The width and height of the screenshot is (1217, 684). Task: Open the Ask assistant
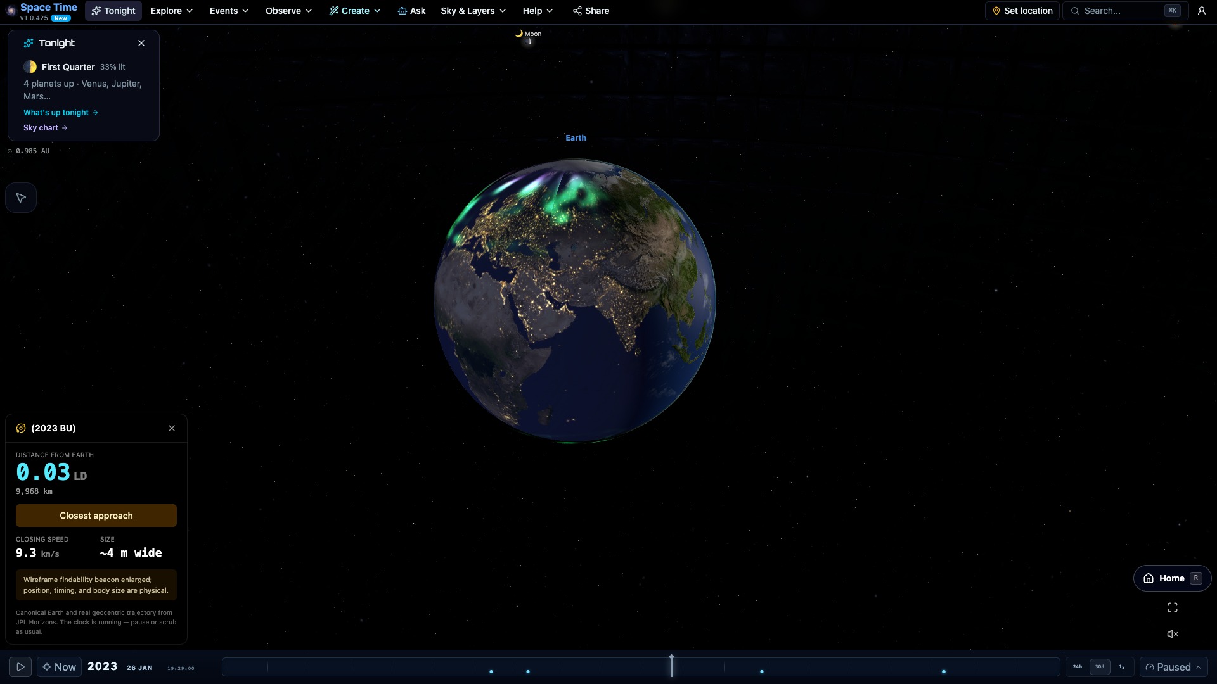click(x=411, y=11)
